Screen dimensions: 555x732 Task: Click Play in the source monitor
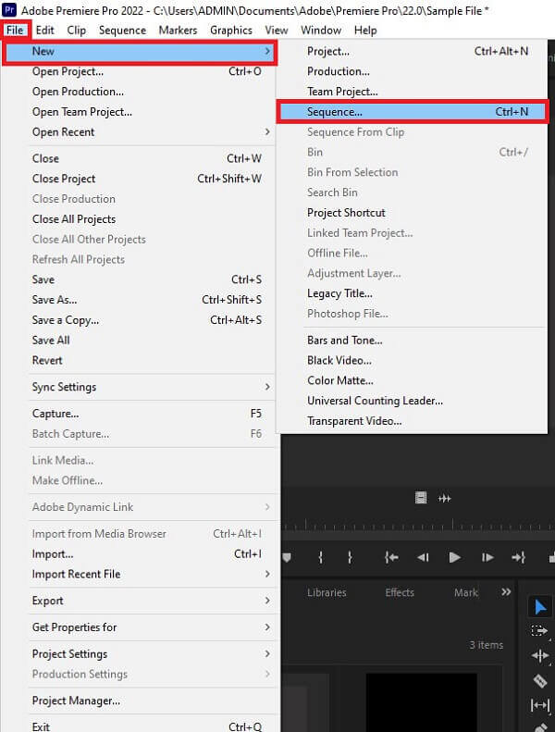[454, 557]
